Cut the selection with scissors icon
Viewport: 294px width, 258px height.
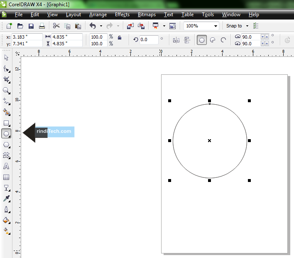tap(56, 26)
